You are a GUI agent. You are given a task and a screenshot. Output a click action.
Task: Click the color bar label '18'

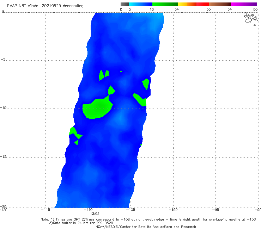click(x=152, y=10)
